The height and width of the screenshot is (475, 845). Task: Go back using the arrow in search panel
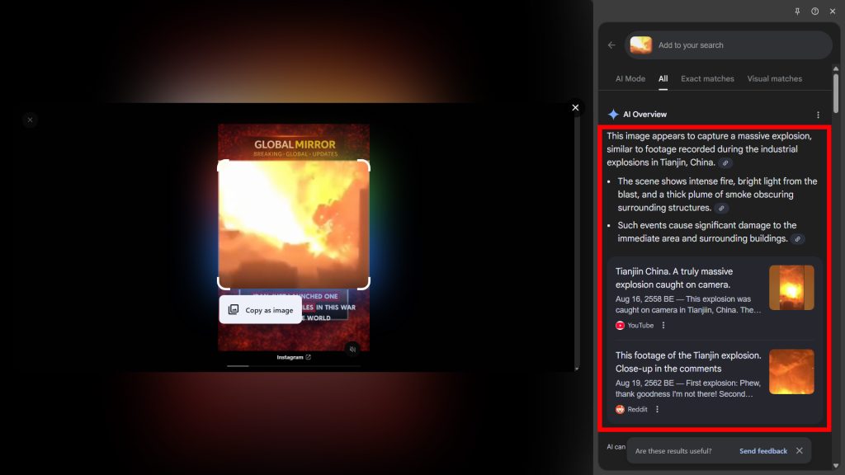point(611,45)
